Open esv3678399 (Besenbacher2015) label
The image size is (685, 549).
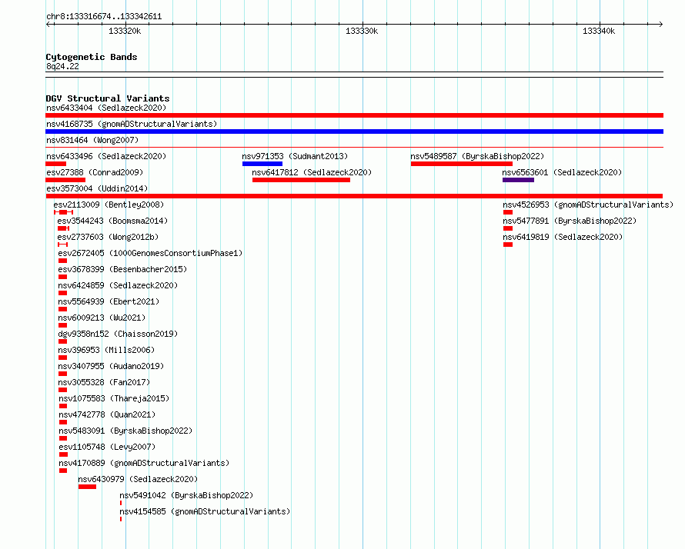coord(122,269)
